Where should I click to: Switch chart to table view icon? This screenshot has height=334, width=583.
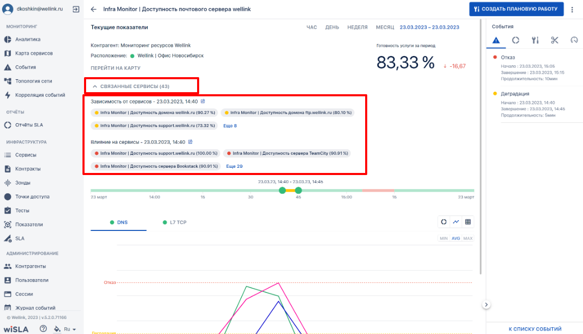[x=468, y=222]
